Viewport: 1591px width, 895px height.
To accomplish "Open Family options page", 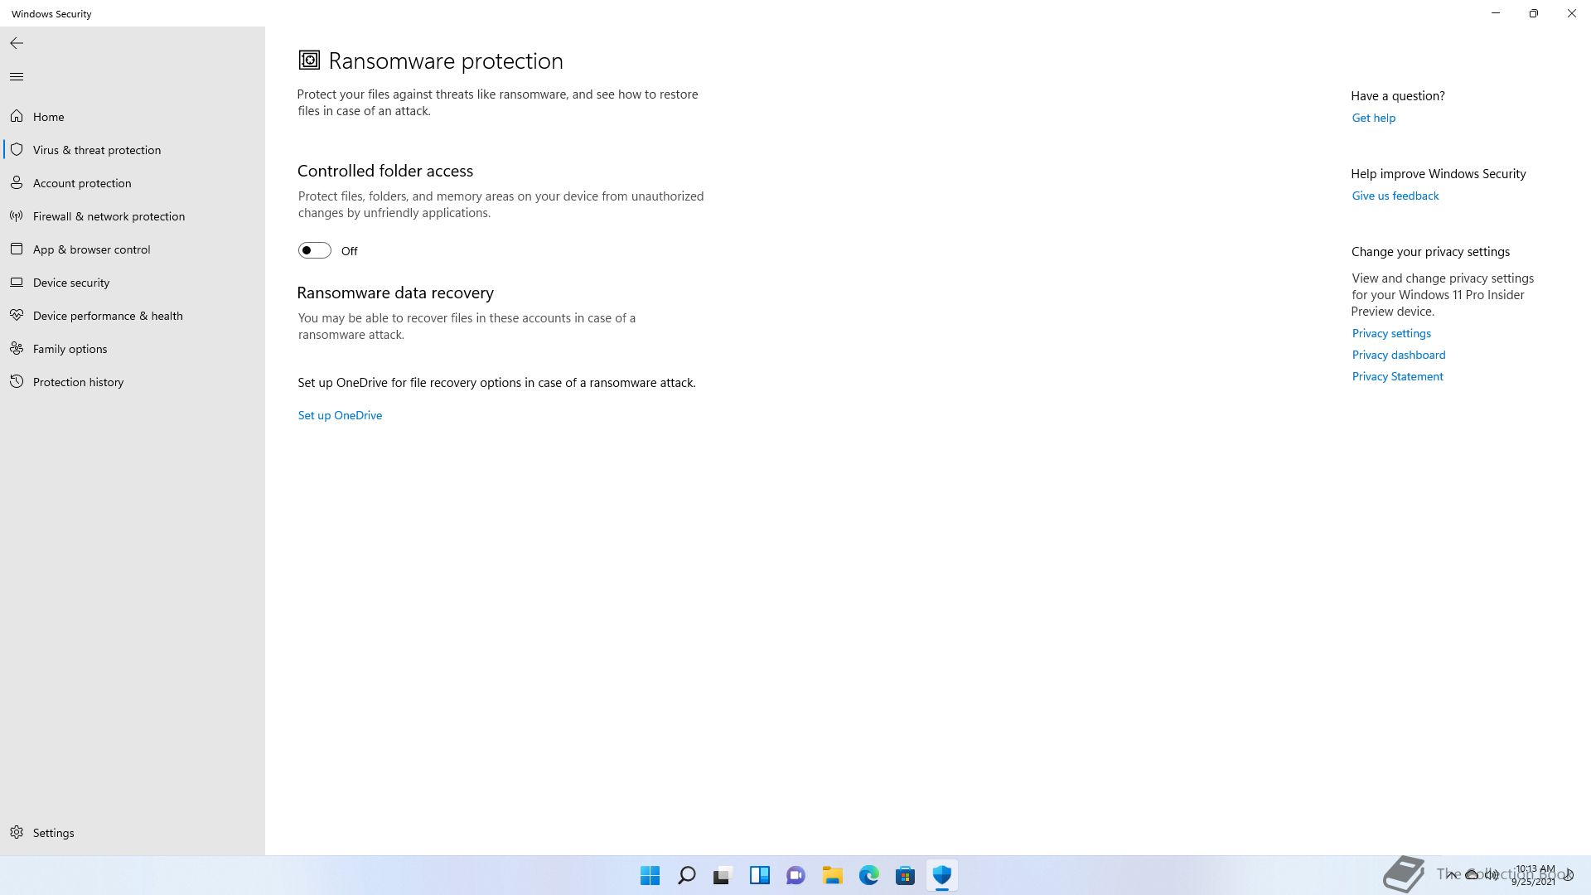I will pyautogui.click(x=133, y=349).
